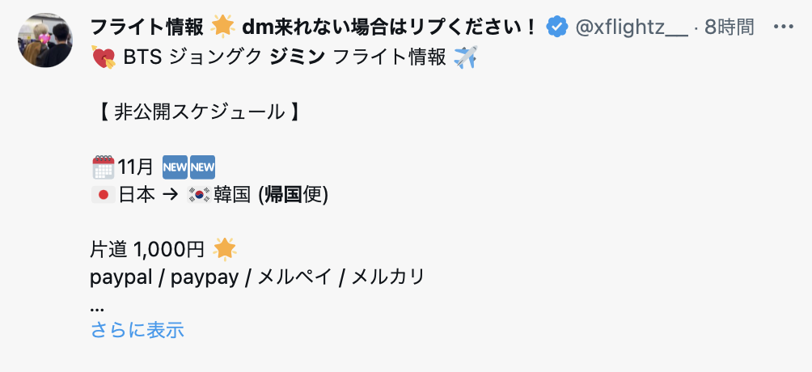Click the display name フライト情報
The image size is (812, 372).
coord(146,27)
